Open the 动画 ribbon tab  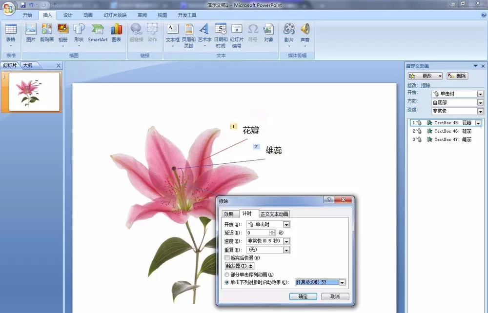click(88, 15)
